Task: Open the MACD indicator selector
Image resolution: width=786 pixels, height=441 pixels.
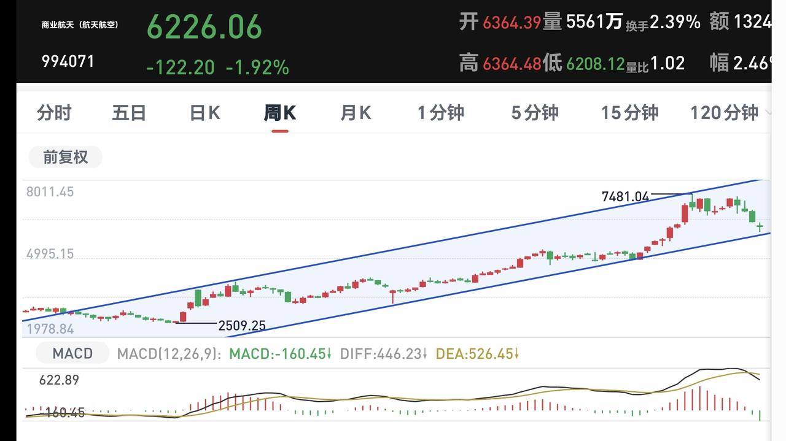Action: coord(72,353)
